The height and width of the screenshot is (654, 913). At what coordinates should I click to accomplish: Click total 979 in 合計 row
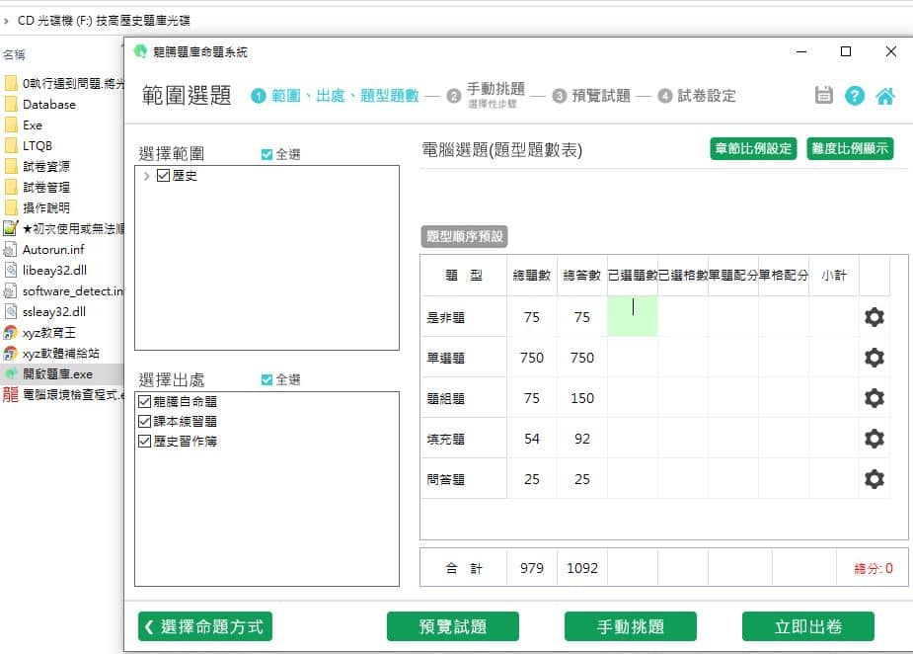532,568
